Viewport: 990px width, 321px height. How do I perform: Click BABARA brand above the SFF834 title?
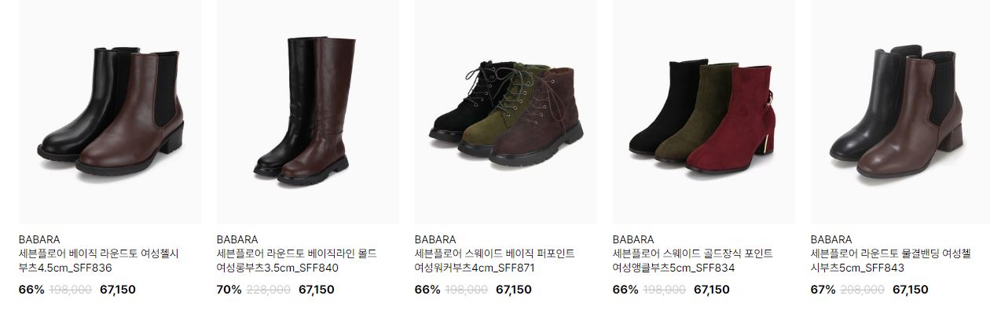[x=633, y=239]
